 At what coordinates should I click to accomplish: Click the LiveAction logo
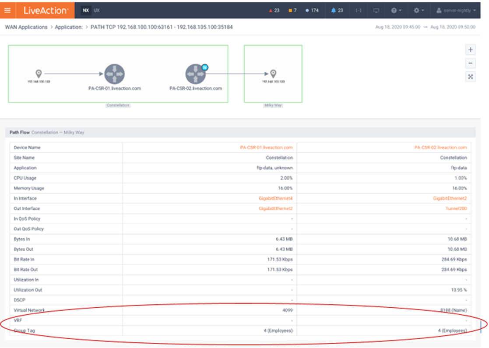(x=45, y=10)
